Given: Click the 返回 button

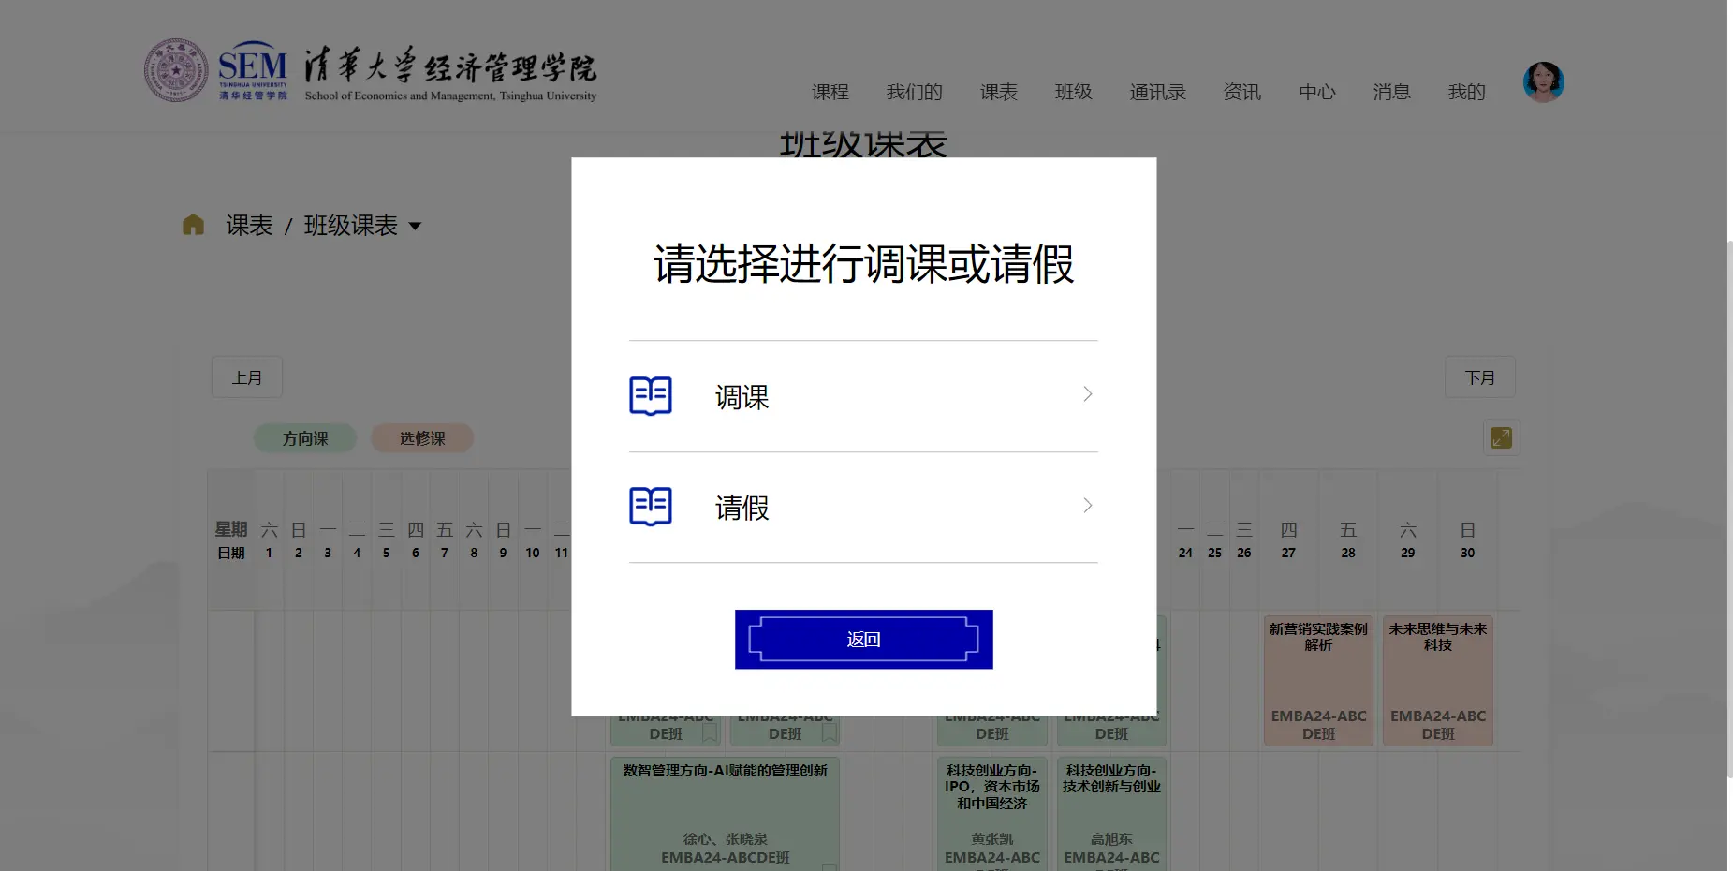Looking at the screenshot, I should [863, 640].
